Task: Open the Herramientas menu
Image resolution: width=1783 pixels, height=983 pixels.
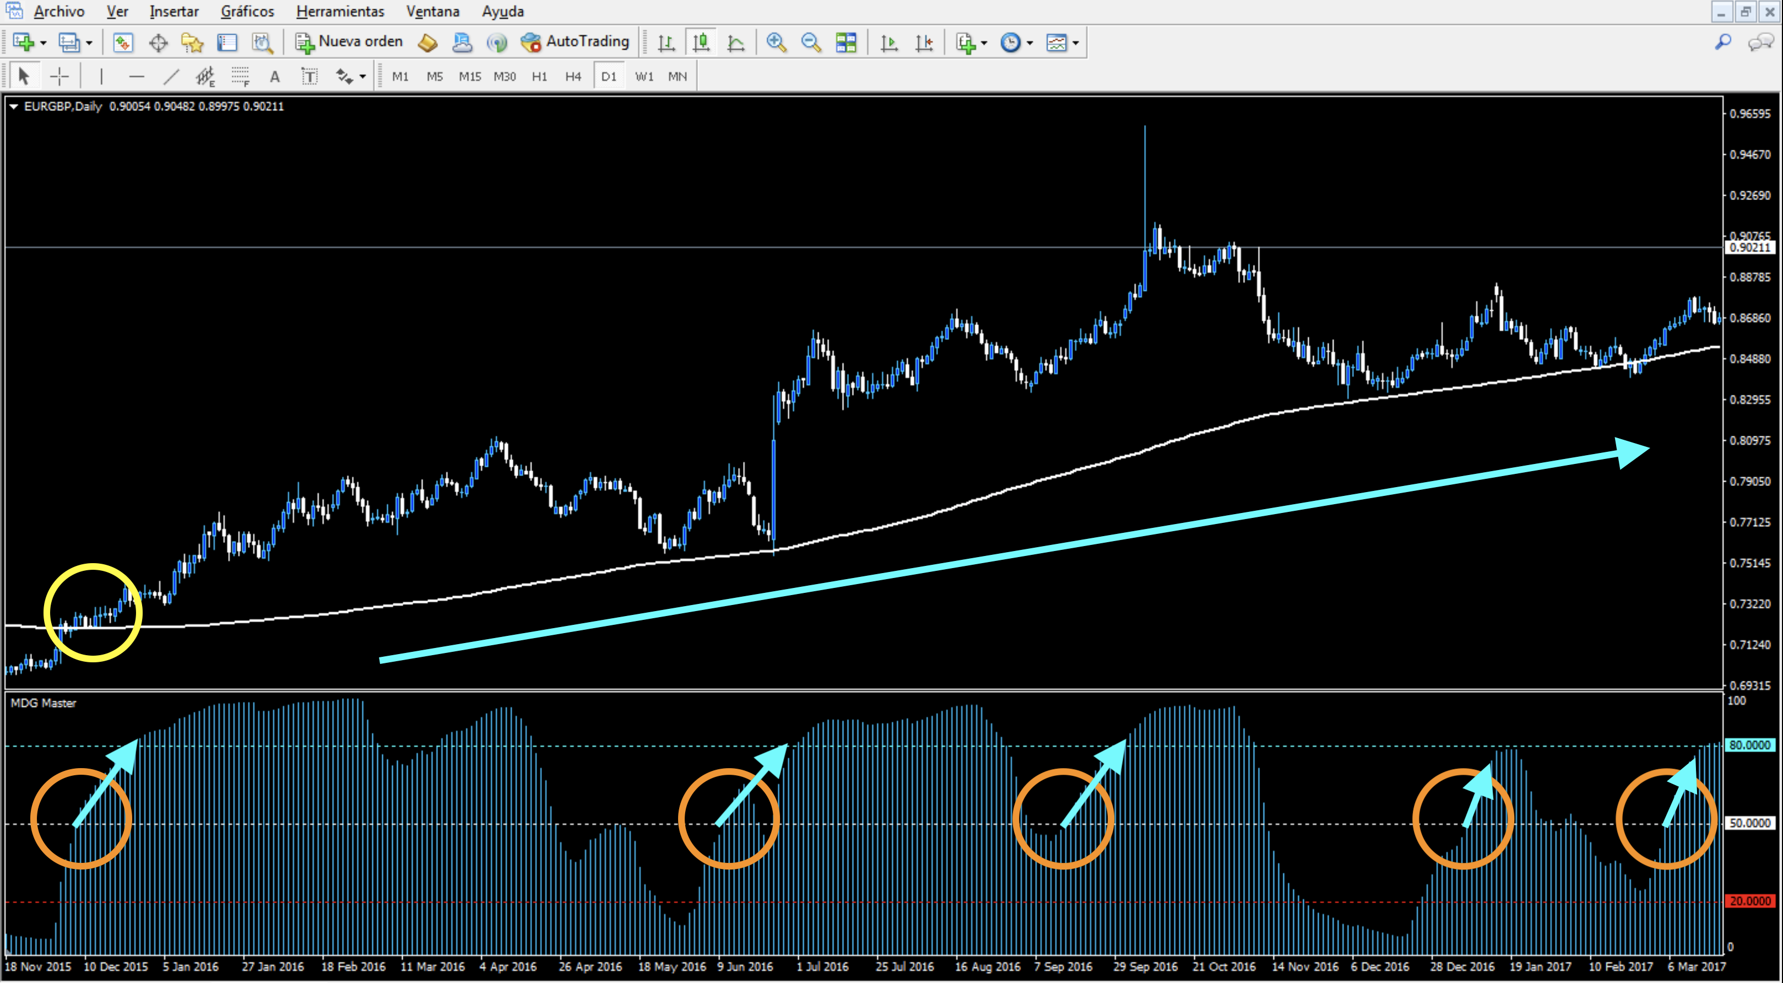Action: coord(340,12)
